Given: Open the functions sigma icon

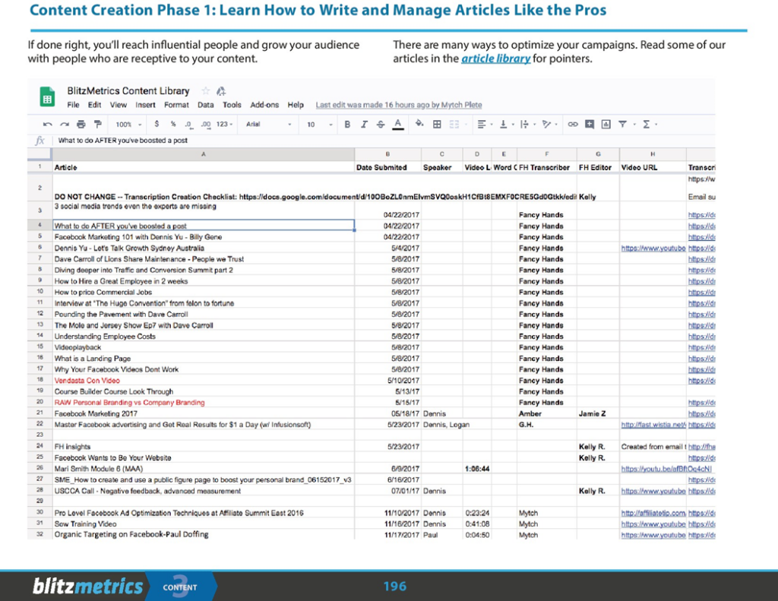Looking at the screenshot, I should coord(646,124).
